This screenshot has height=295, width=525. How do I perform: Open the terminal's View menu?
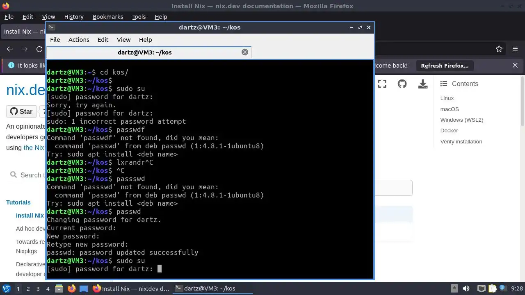click(123, 40)
